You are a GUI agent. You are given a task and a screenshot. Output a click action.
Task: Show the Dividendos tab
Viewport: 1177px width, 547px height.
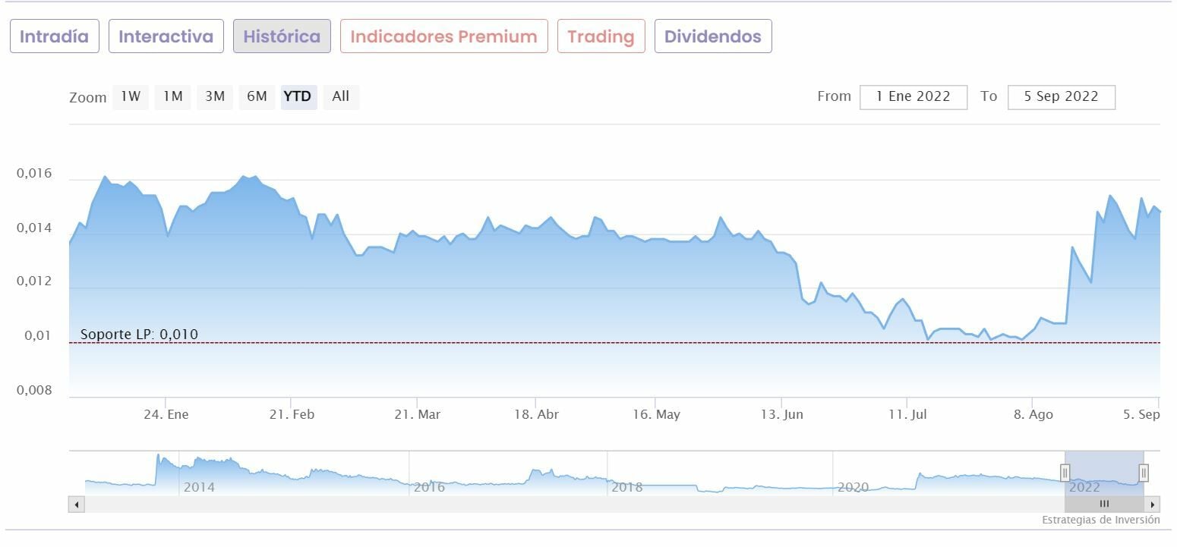coord(713,36)
